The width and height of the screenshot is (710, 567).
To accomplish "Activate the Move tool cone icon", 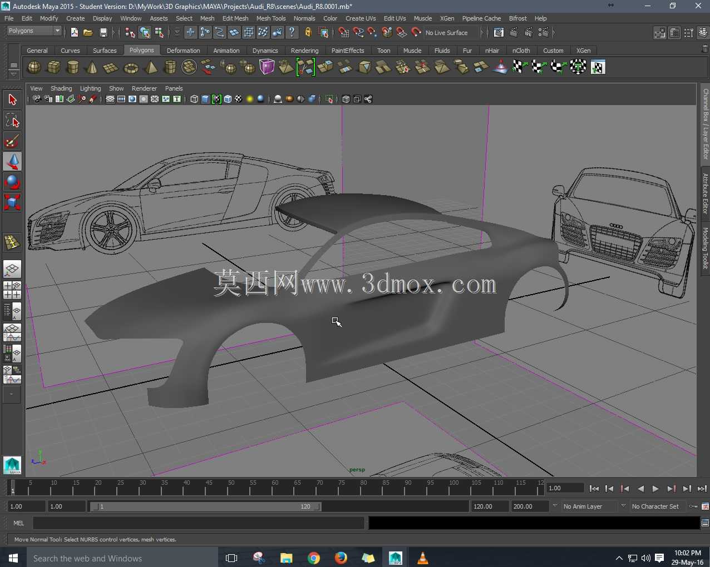I will 12,161.
